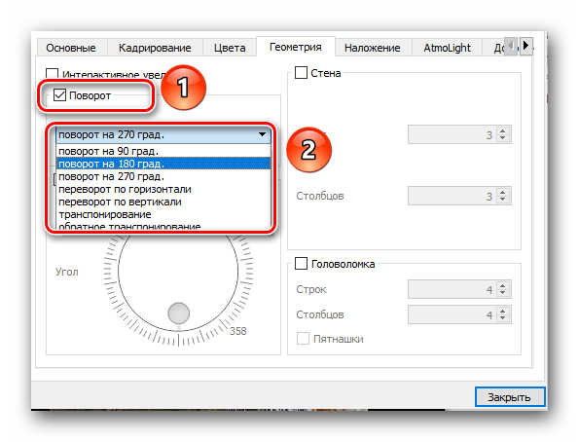This screenshot has height=442, width=579.
Task: Increase Головоломка Строк value arrow
Action: click(x=502, y=285)
